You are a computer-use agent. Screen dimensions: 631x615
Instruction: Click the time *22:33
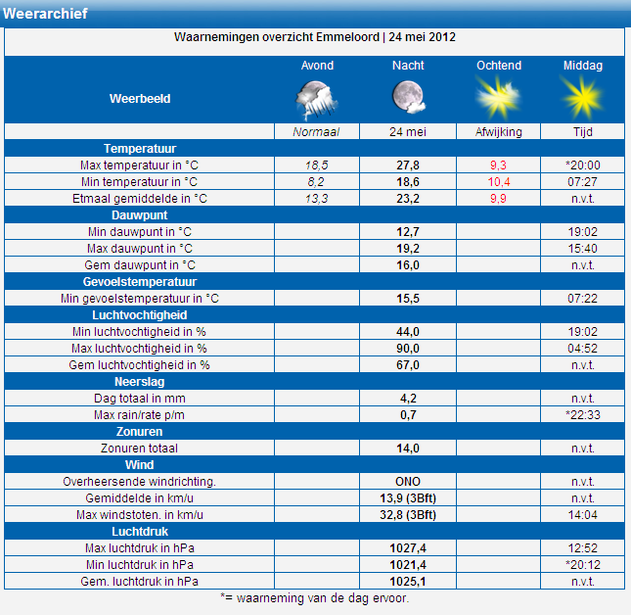tap(583, 415)
